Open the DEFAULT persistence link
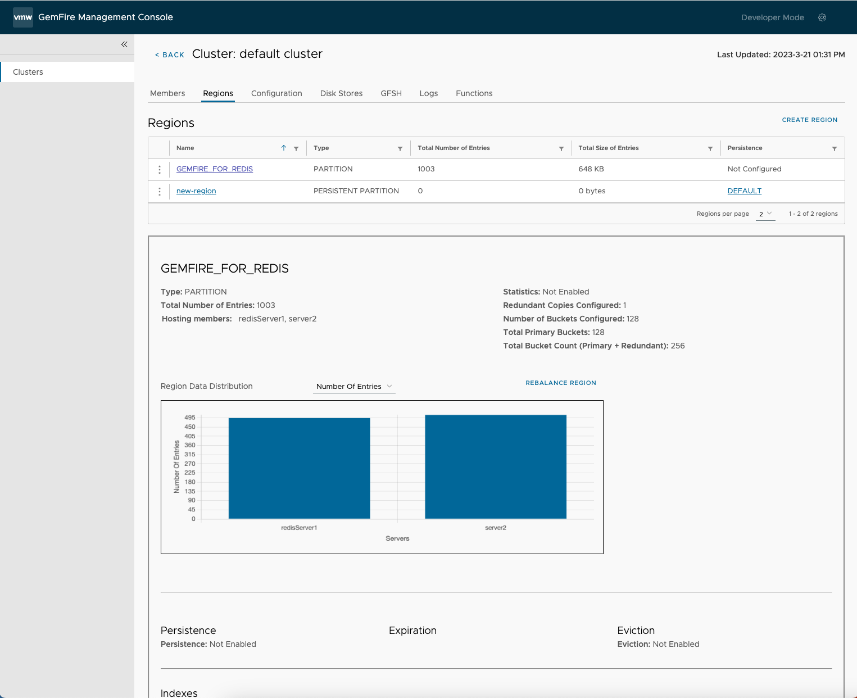 coord(745,191)
